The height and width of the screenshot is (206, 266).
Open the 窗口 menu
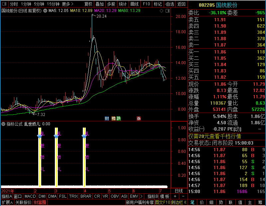[x=18, y=196]
